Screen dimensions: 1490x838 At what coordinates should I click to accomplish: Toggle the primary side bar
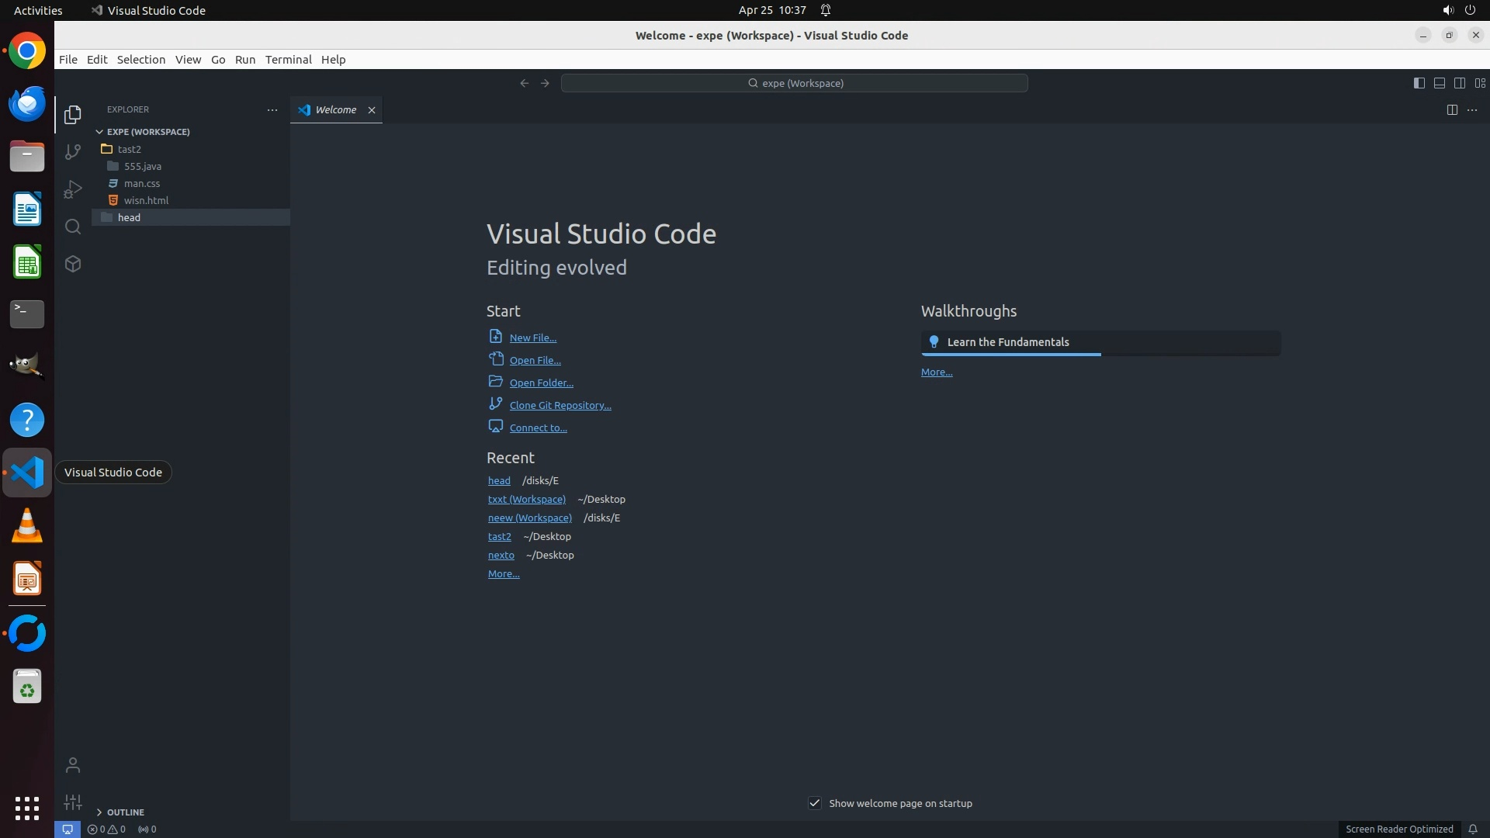point(1419,83)
